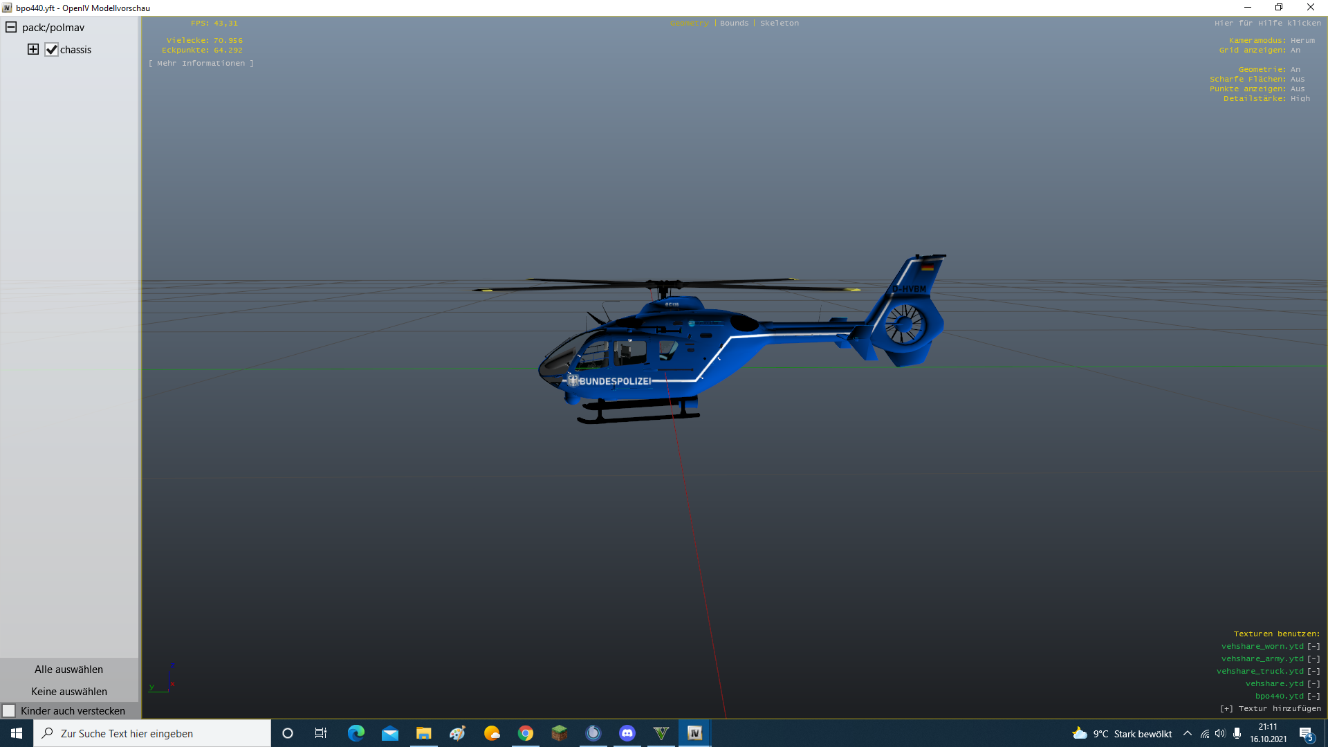Uncheck the chassis visibility checkbox
The height and width of the screenshot is (747, 1328).
pyautogui.click(x=52, y=50)
